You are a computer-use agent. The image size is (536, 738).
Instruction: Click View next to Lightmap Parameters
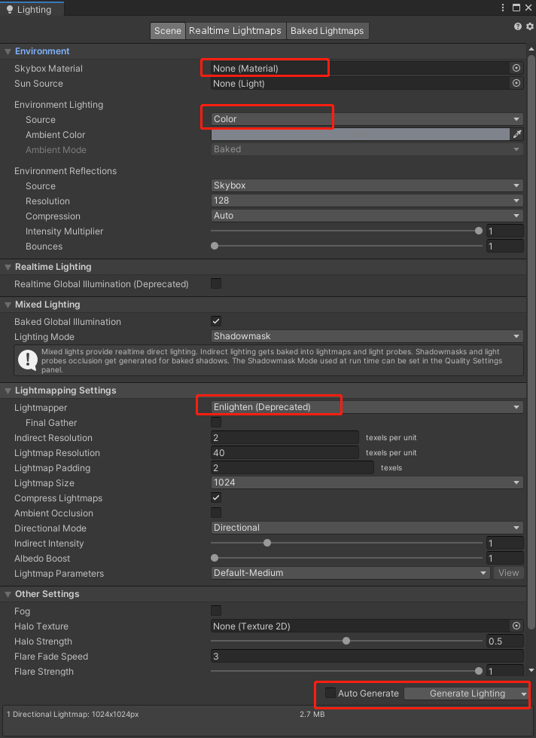point(508,572)
